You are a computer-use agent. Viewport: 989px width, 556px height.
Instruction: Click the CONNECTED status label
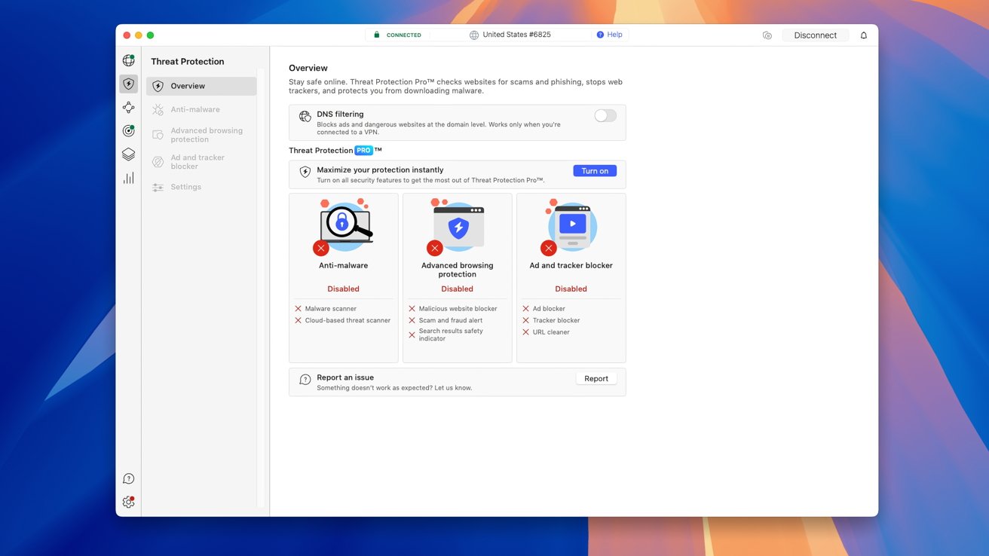click(x=404, y=35)
